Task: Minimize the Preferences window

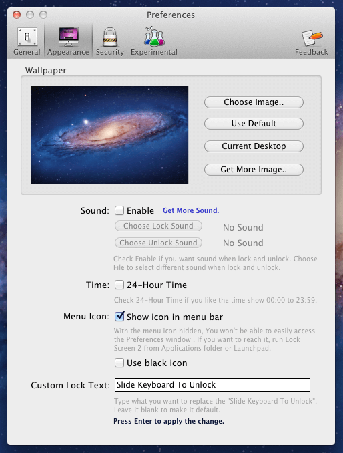Action: coord(30,15)
